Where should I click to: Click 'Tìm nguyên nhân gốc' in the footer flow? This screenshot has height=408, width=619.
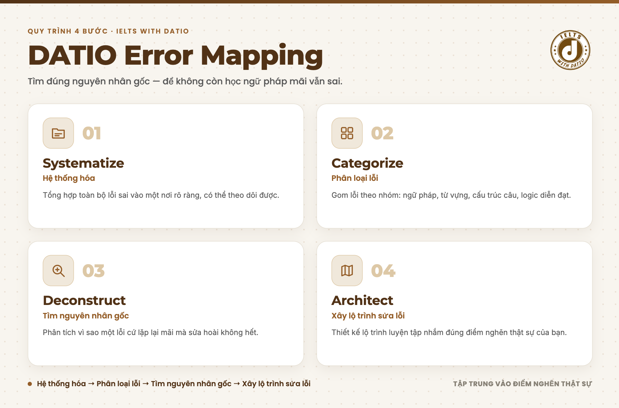tap(191, 384)
